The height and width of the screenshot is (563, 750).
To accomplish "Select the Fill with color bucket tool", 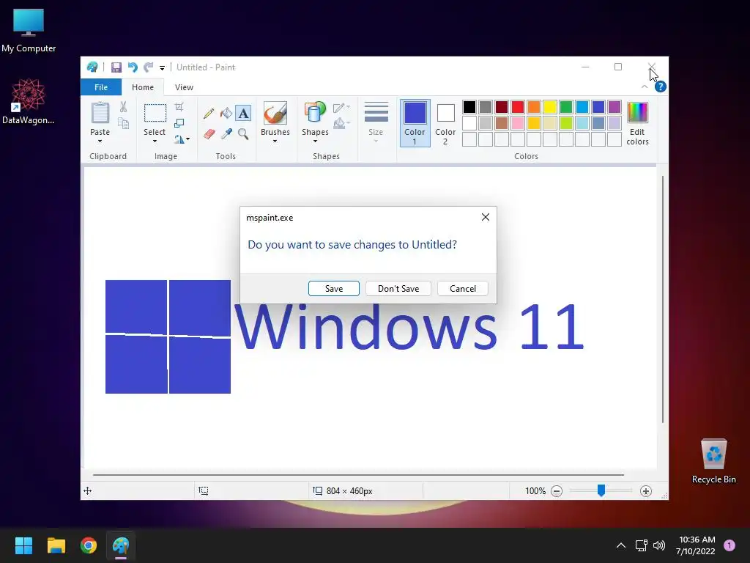I will click(x=226, y=114).
